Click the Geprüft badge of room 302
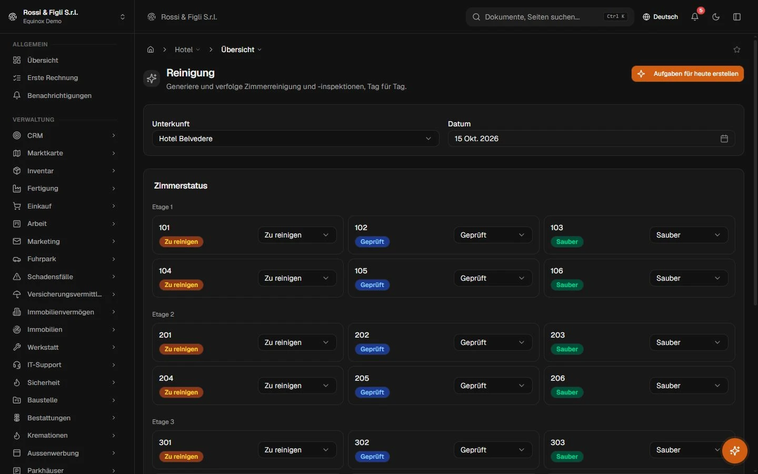The image size is (758, 474). pos(372,457)
